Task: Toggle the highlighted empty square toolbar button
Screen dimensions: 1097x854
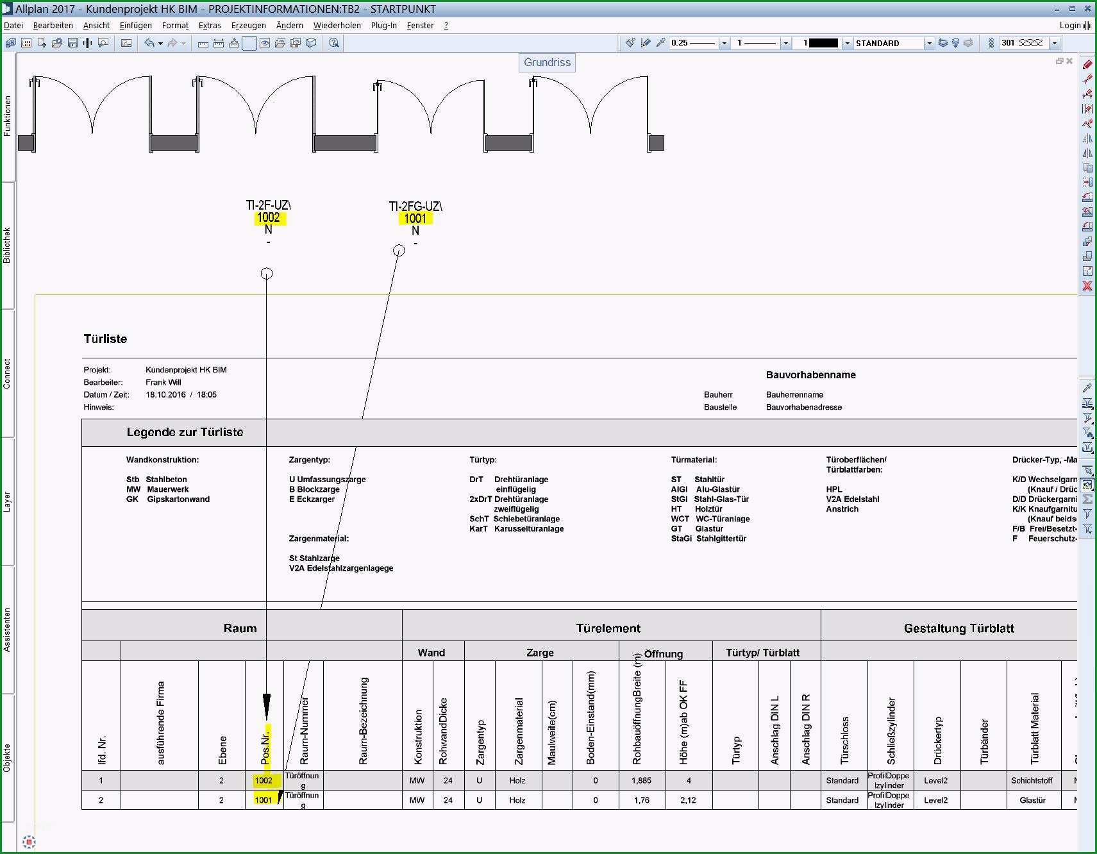Action: [x=249, y=43]
